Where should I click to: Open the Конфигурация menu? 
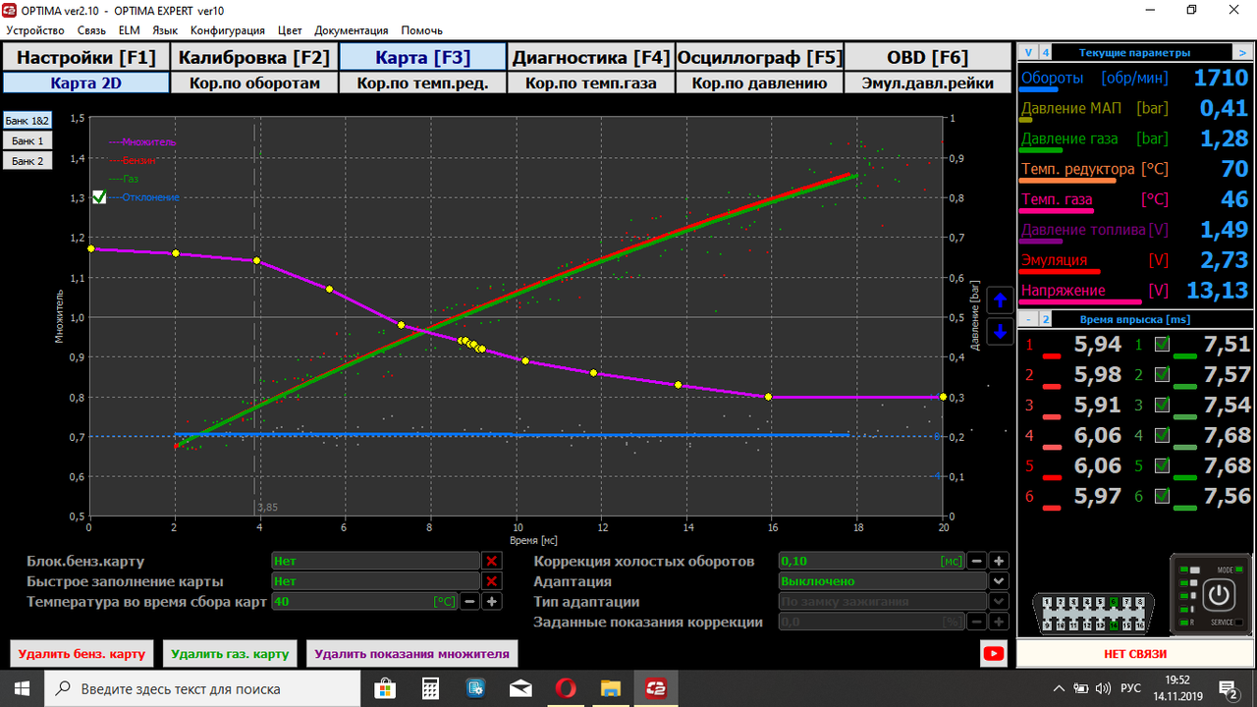[x=229, y=30]
